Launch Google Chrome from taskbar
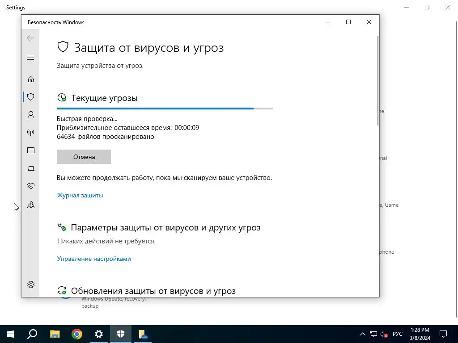The image size is (458, 343). click(x=77, y=334)
